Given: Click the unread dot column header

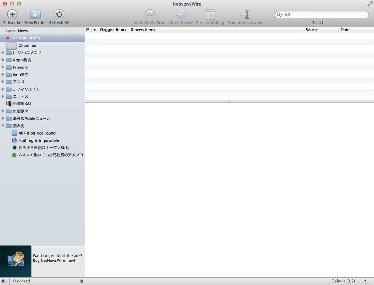Looking at the screenshot, I should tap(95, 30).
